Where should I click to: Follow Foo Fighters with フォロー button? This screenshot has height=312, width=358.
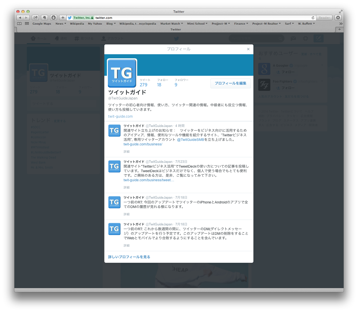point(285,88)
